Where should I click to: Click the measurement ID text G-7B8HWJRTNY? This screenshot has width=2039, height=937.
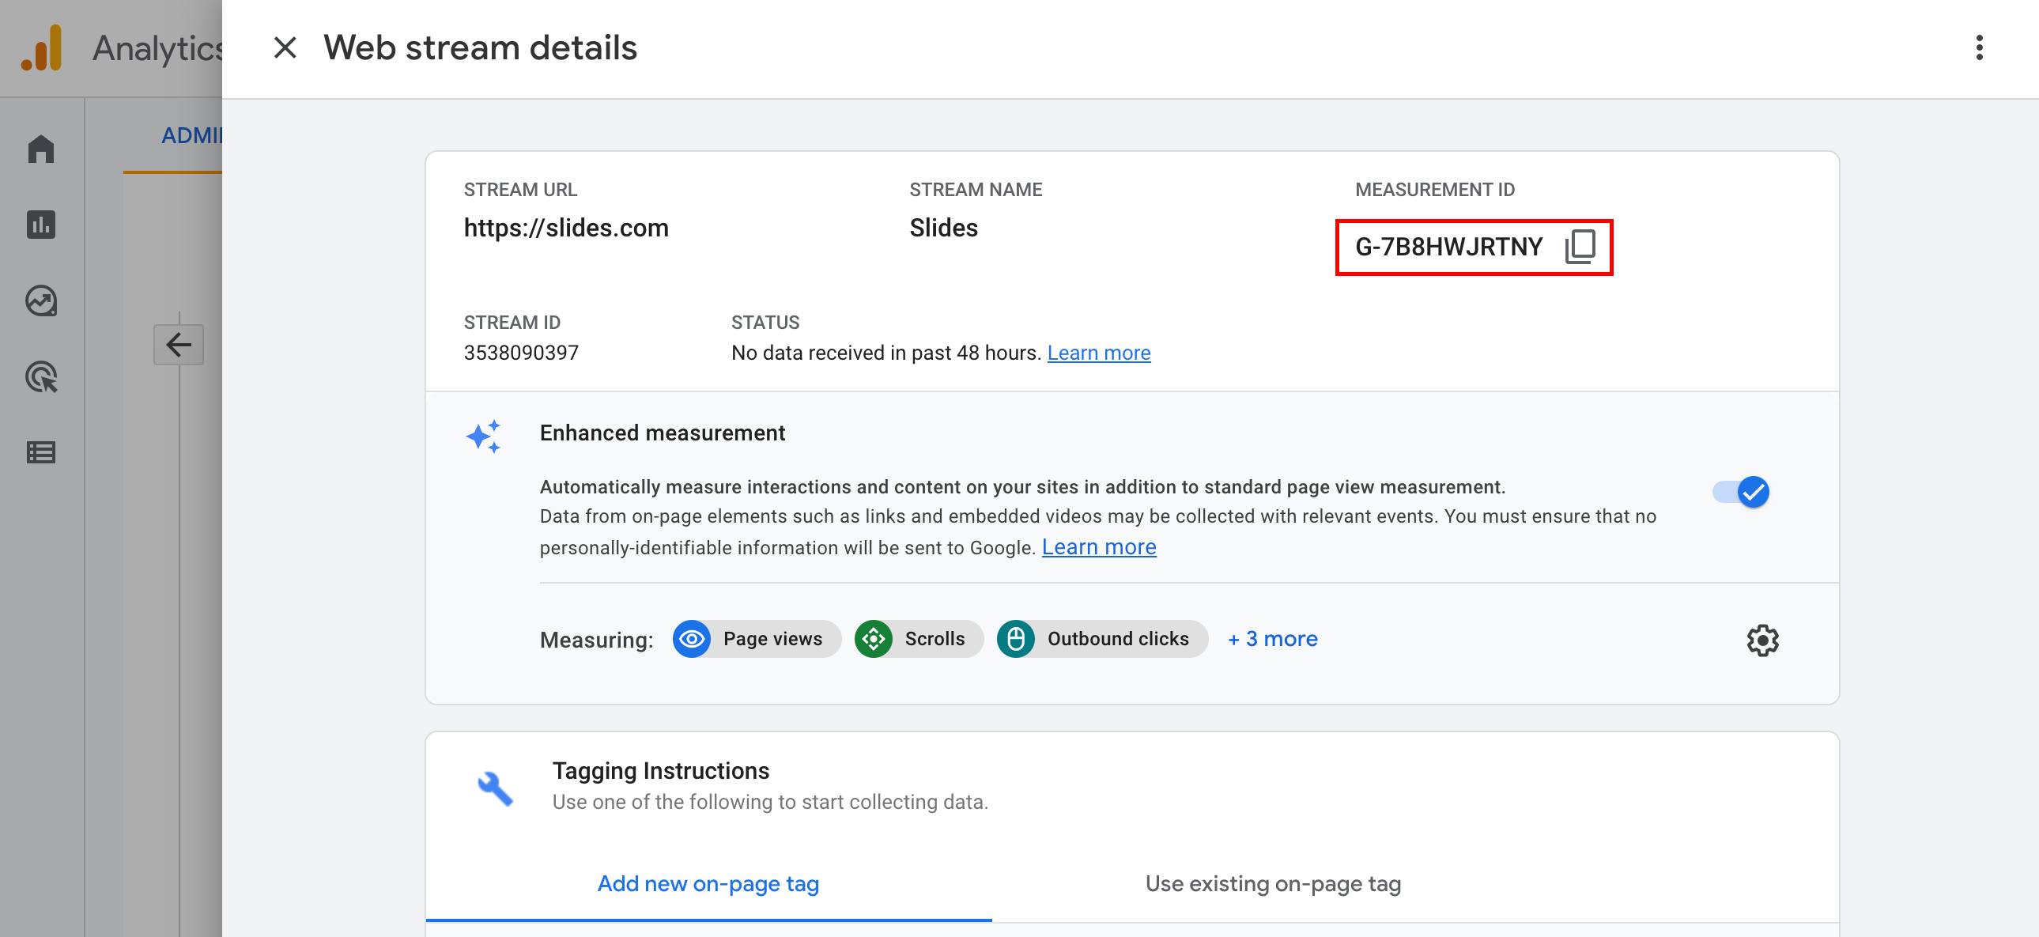tap(1448, 247)
